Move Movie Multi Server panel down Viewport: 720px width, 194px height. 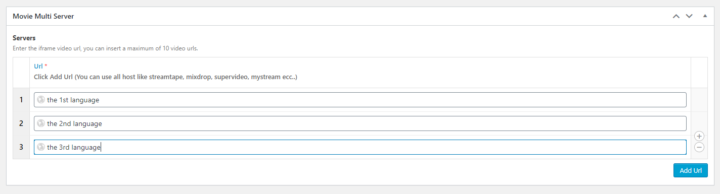click(x=689, y=16)
